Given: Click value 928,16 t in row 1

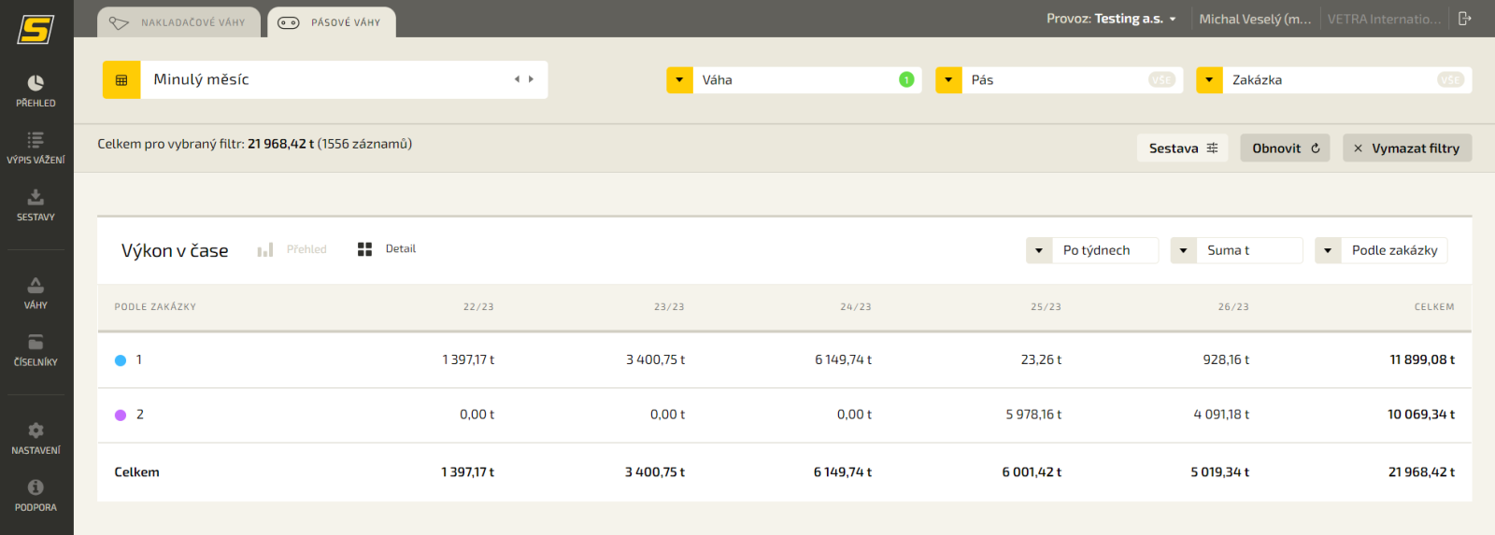Looking at the screenshot, I should [x=1226, y=359].
